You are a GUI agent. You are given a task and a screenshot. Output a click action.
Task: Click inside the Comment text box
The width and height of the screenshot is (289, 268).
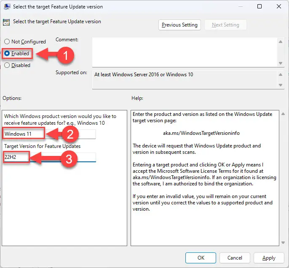pos(185,52)
